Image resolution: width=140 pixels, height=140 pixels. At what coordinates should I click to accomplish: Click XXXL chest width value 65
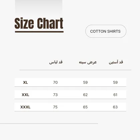pos(85,107)
